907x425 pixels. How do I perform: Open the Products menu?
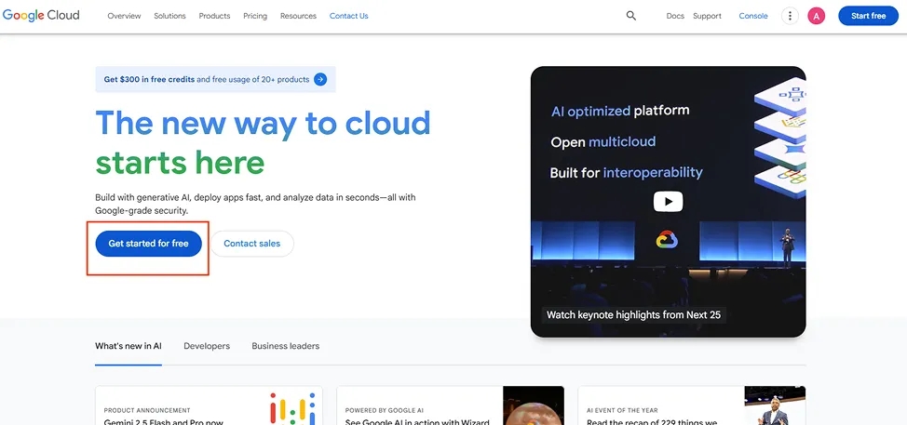pyautogui.click(x=214, y=16)
